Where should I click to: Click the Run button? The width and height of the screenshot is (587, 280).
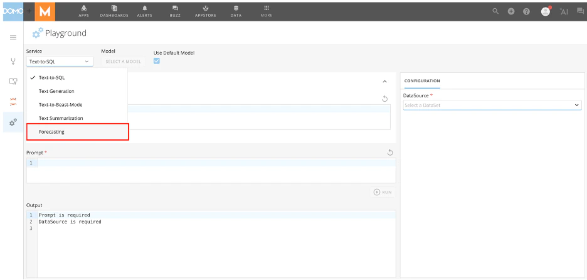383,192
